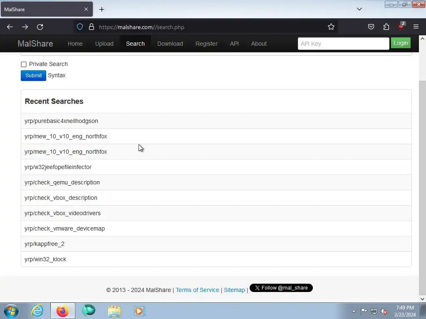
Task: Click the page scrollbar up arrow
Action: coord(422,39)
